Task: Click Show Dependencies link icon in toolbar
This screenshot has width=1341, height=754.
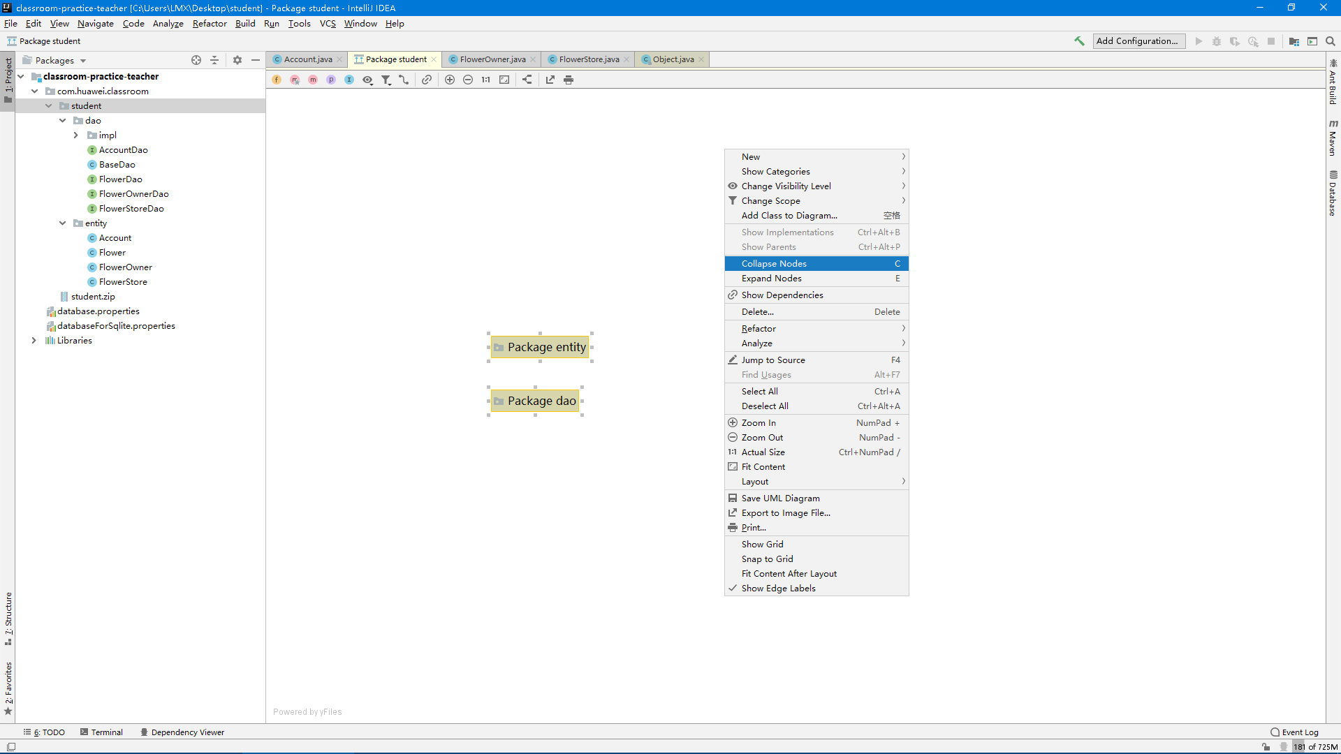Action: pyautogui.click(x=427, y=80)
